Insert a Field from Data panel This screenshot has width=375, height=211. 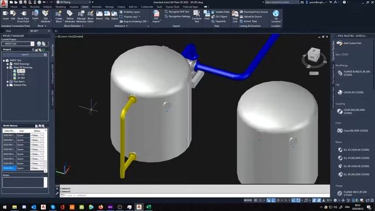(207, 15)
